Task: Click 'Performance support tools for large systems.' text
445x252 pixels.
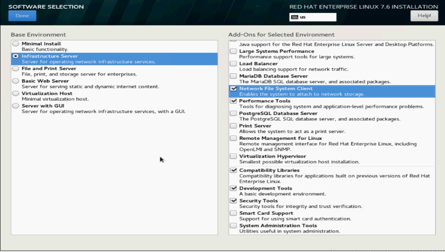Action: (x=297, y=57)
